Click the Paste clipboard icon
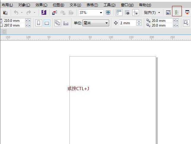The image size is (191, 144). click(x=5, y=13)
